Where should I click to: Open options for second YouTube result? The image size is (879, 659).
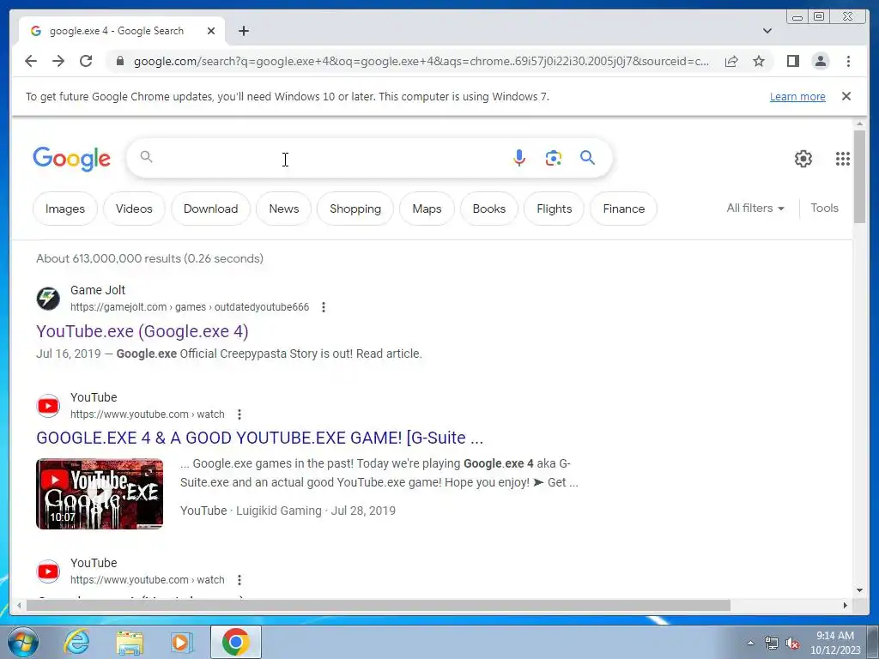tap(239, 579)
